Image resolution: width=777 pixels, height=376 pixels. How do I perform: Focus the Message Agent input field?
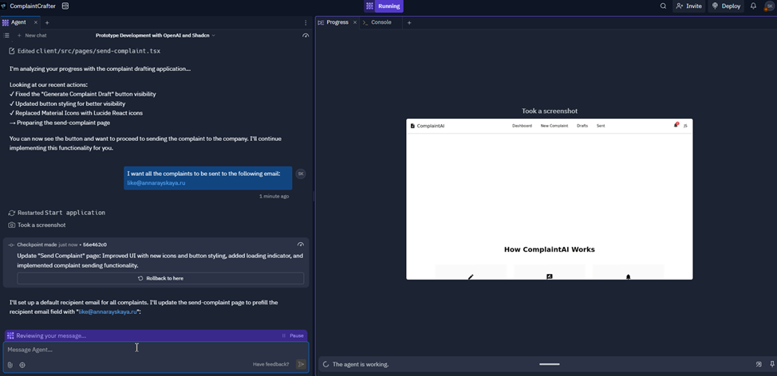coord(156,350)
